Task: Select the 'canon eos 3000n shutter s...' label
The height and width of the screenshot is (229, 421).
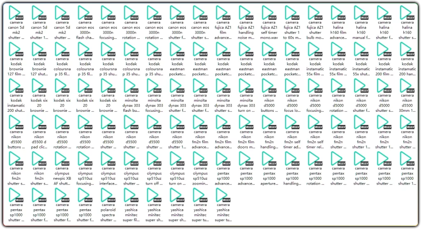Action: (200, 30)
